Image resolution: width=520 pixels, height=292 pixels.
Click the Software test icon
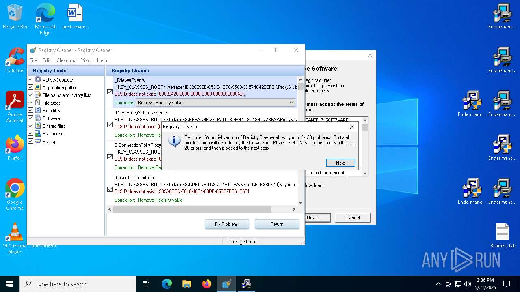point(38,118)
